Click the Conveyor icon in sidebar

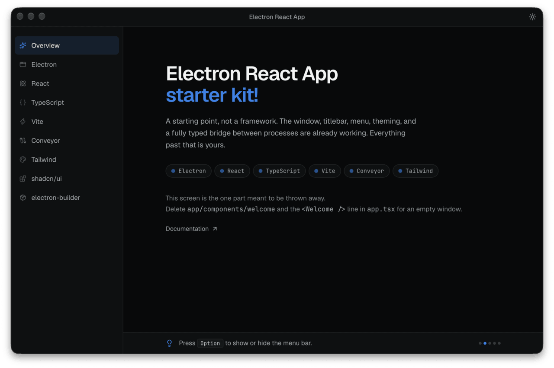(x=23, y=141)
